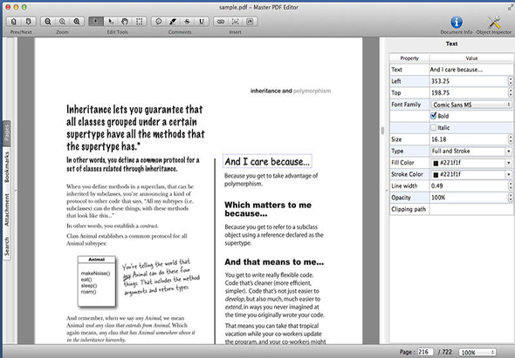Toggle the Bold checkbox
Viewport: 515px width, 358px height.
[x=434, y=116]
